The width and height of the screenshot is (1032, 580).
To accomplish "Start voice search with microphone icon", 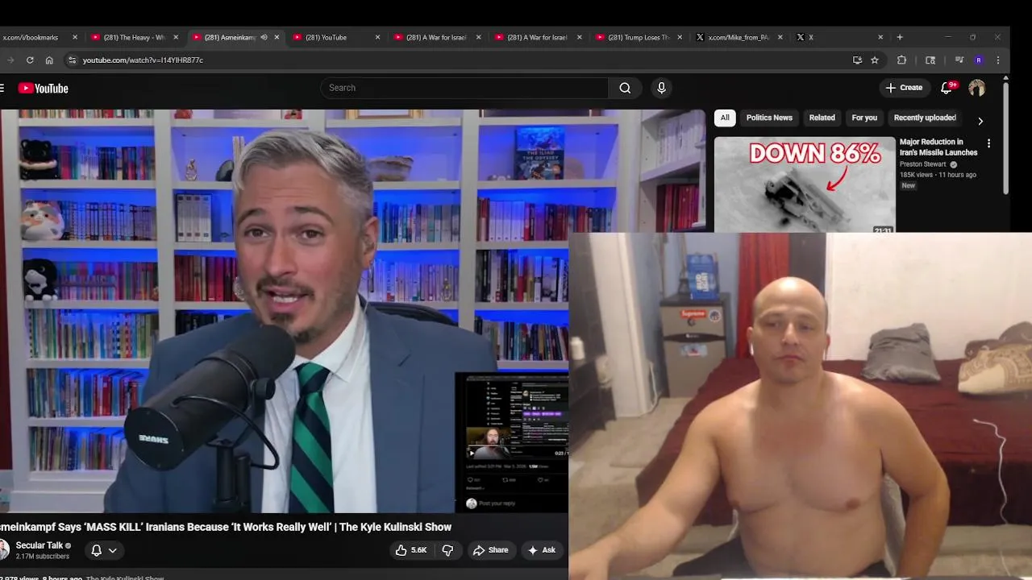I will pyautogui.click(x=661, y=88).
